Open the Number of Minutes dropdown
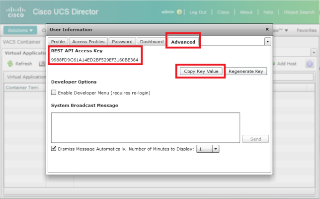This screenshot has width=320, height=199. (x=215, y=149)
